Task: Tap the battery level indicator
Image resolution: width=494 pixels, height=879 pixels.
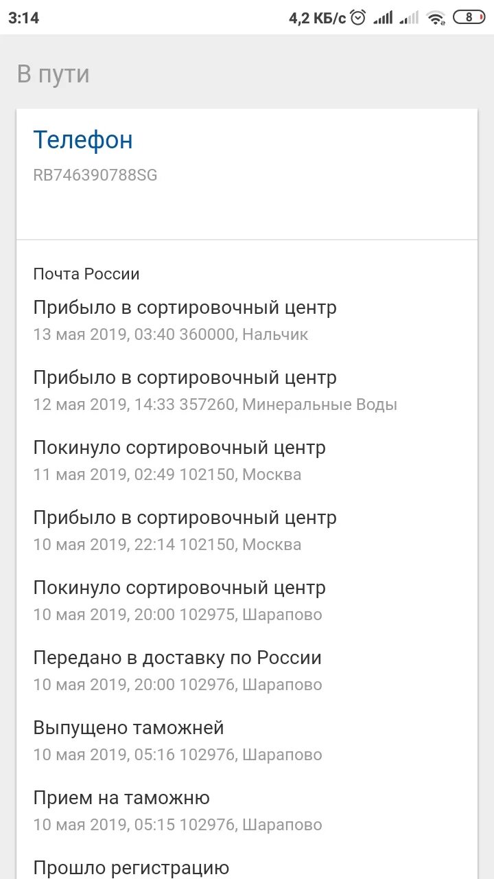Action: click(x=469, y=18)
